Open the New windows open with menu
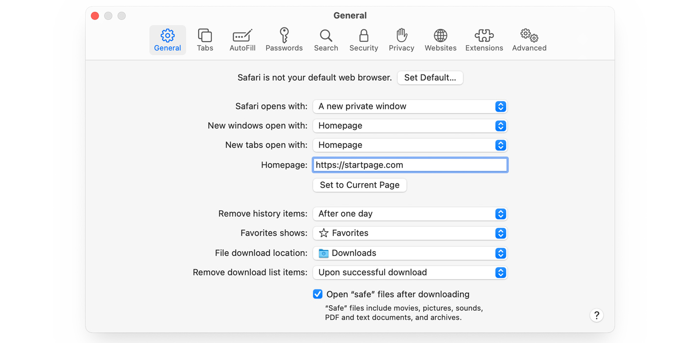Viewport: 687px width, 343px height. (x=410, y=126)
